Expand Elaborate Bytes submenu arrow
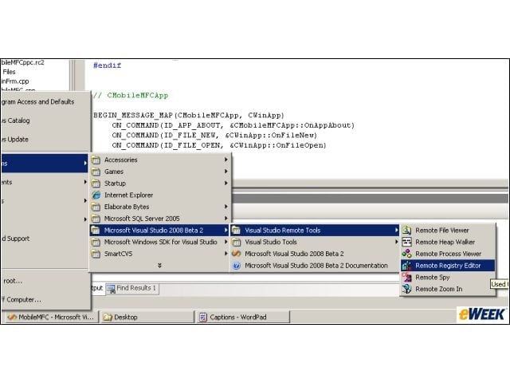This screenshot has width=510, height=383. 226,207
